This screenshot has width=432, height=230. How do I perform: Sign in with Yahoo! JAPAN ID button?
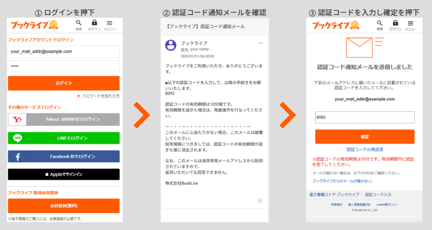(64, 119)
